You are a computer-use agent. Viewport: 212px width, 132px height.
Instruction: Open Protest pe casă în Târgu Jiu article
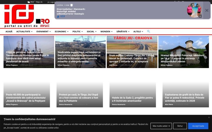pyautogui.click(x=79, y=98)
